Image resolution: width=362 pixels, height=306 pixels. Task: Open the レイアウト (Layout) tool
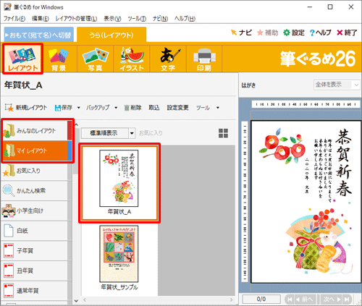coord(22,59)
